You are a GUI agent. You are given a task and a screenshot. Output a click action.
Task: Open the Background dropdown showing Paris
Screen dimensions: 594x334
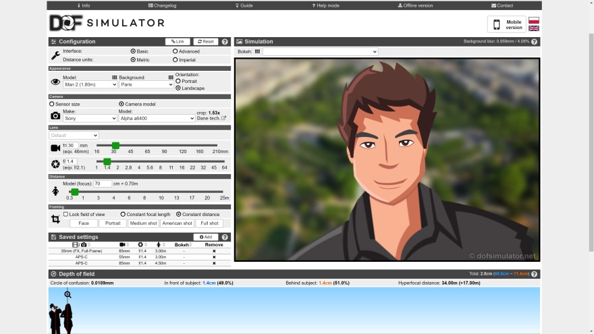pos(146,84)
